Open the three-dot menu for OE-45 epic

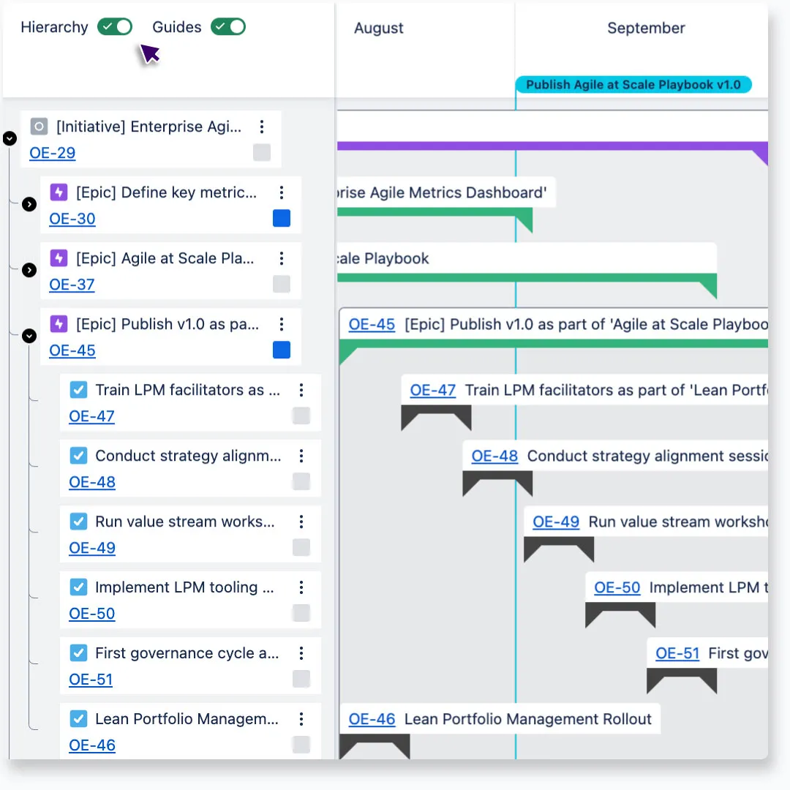point(282,324)
